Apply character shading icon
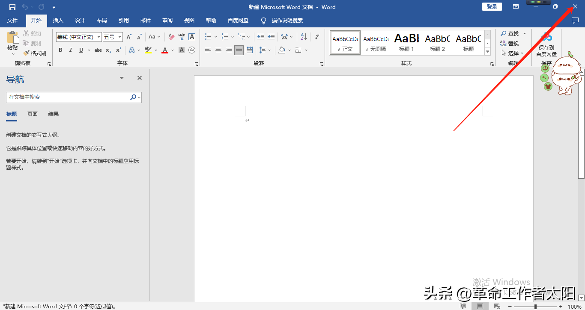The height and width of the screenshot is (310, 585). [182, 50]
